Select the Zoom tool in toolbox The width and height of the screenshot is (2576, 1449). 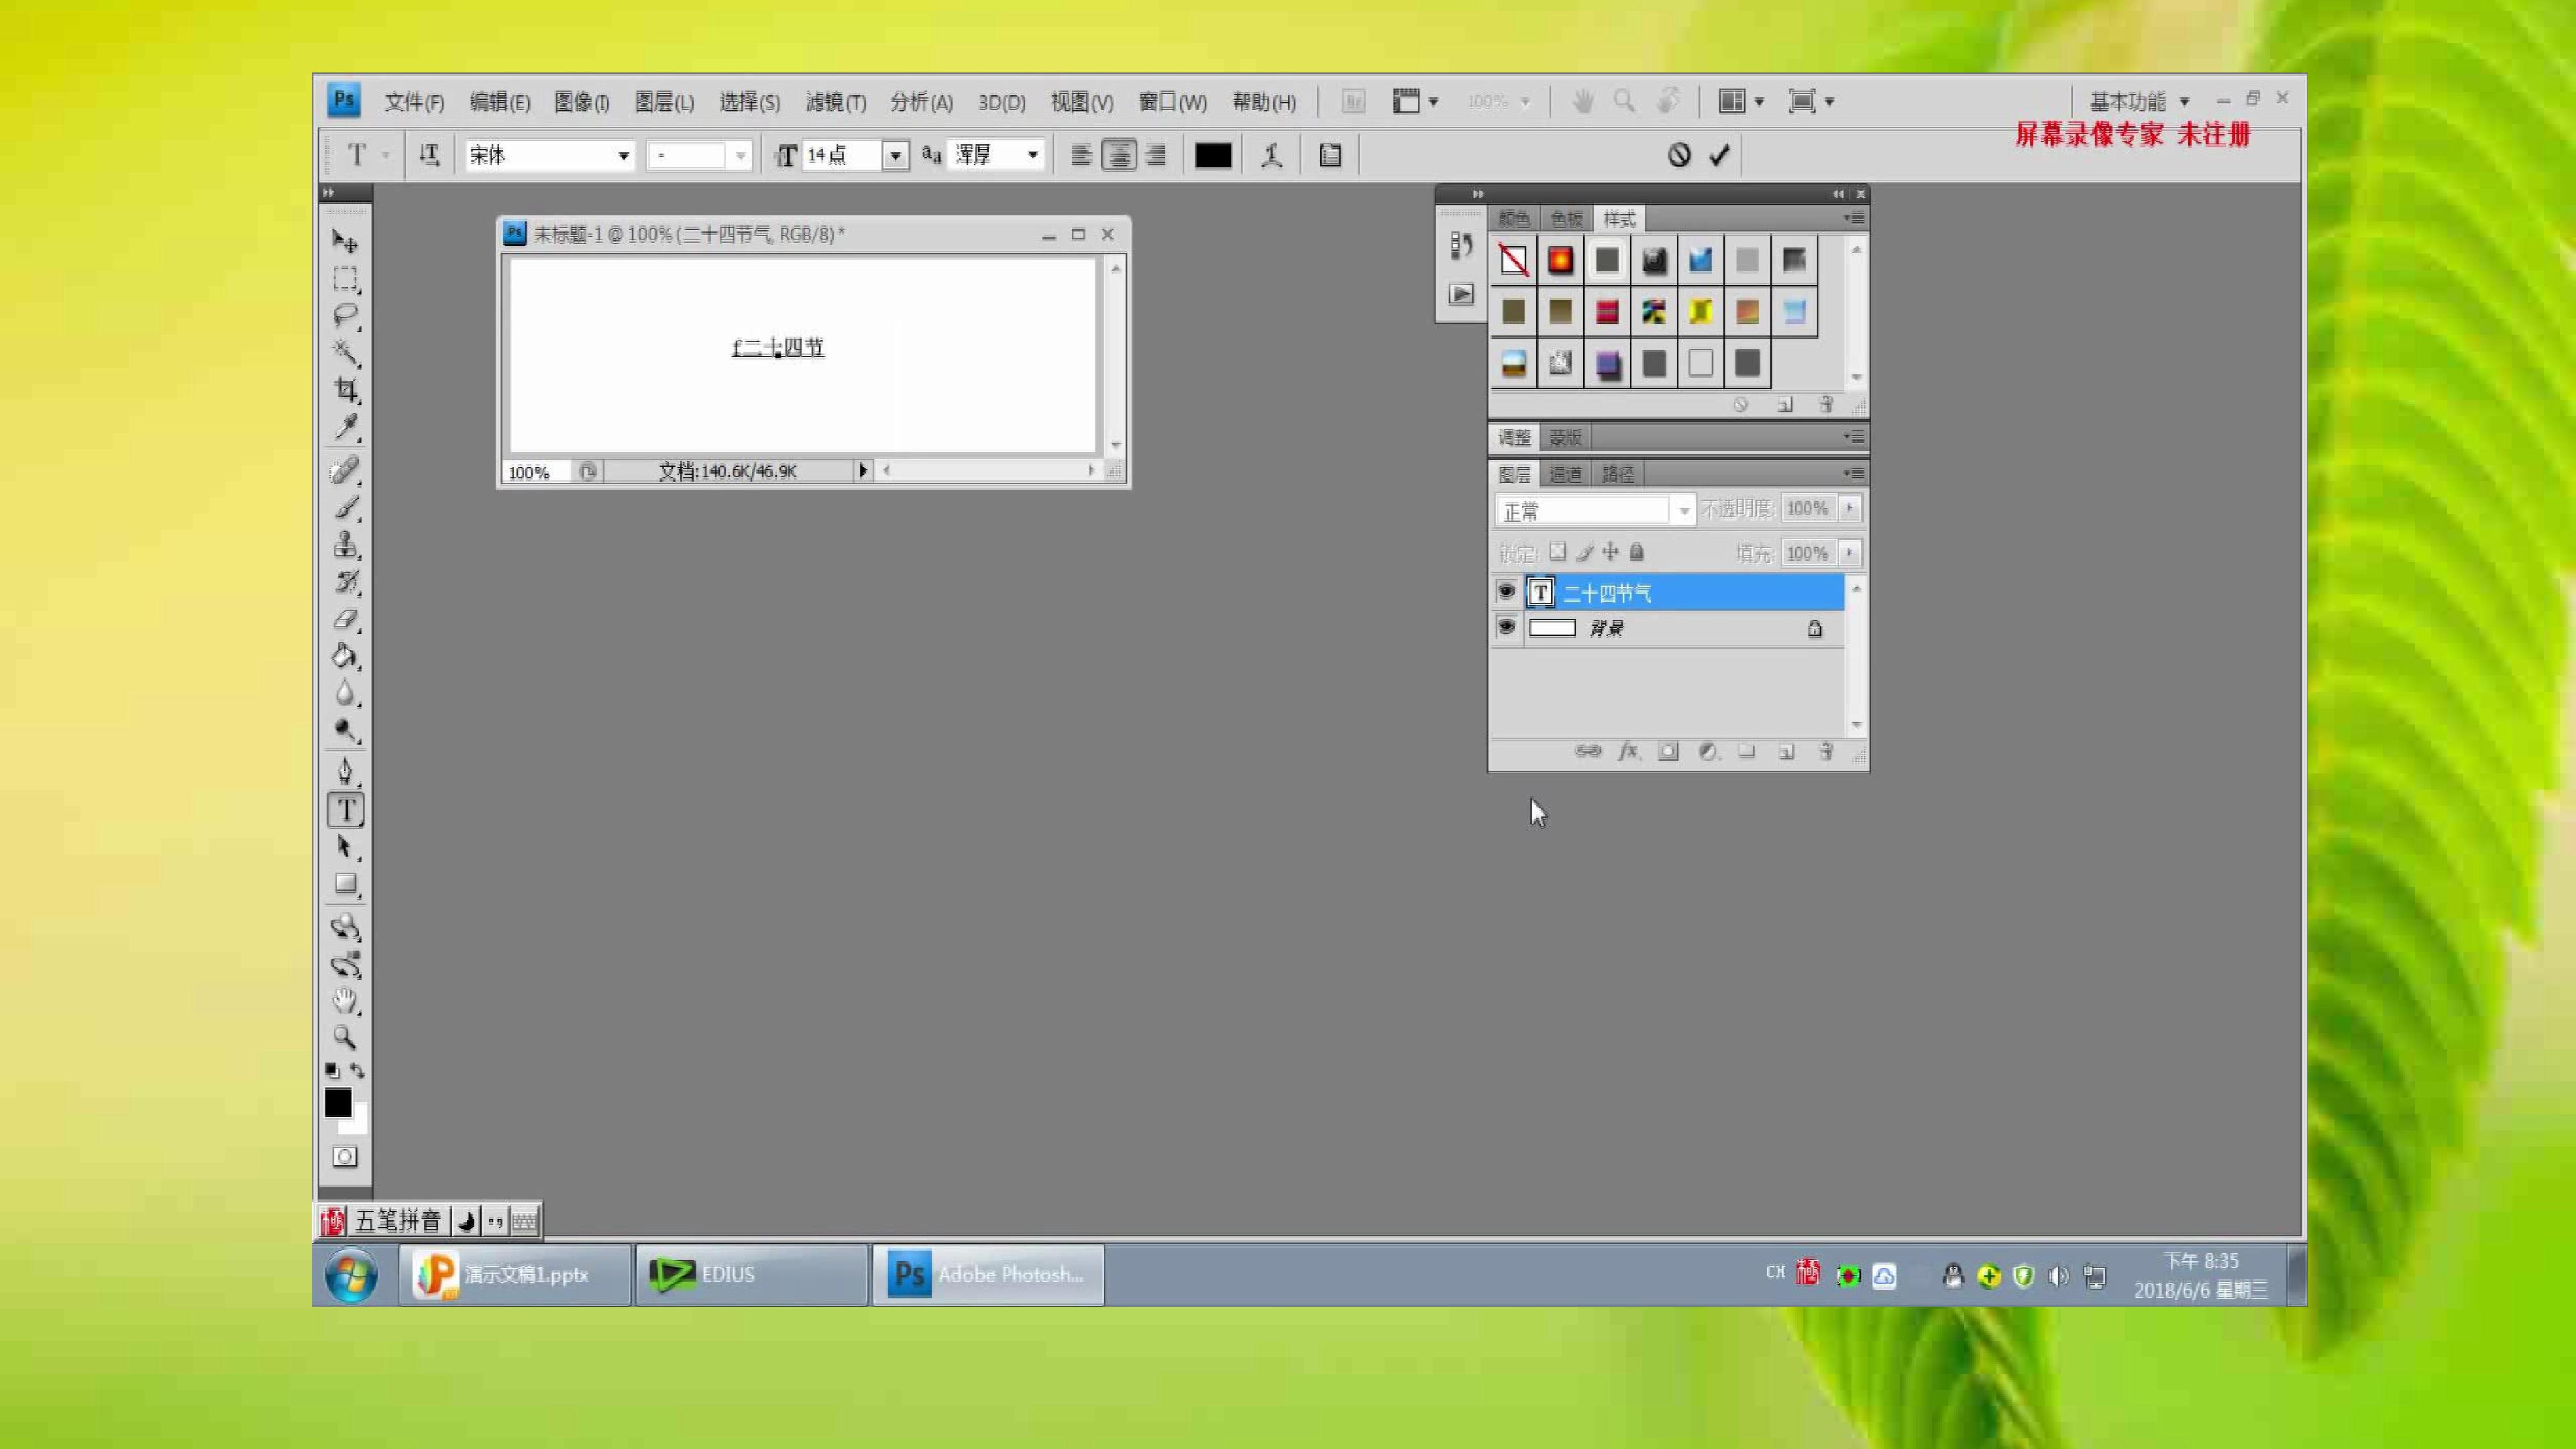click(345, 1037)
